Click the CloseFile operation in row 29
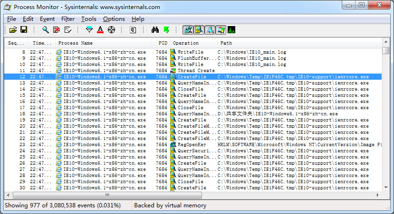The image size is (394, 214). click(191, 182)
